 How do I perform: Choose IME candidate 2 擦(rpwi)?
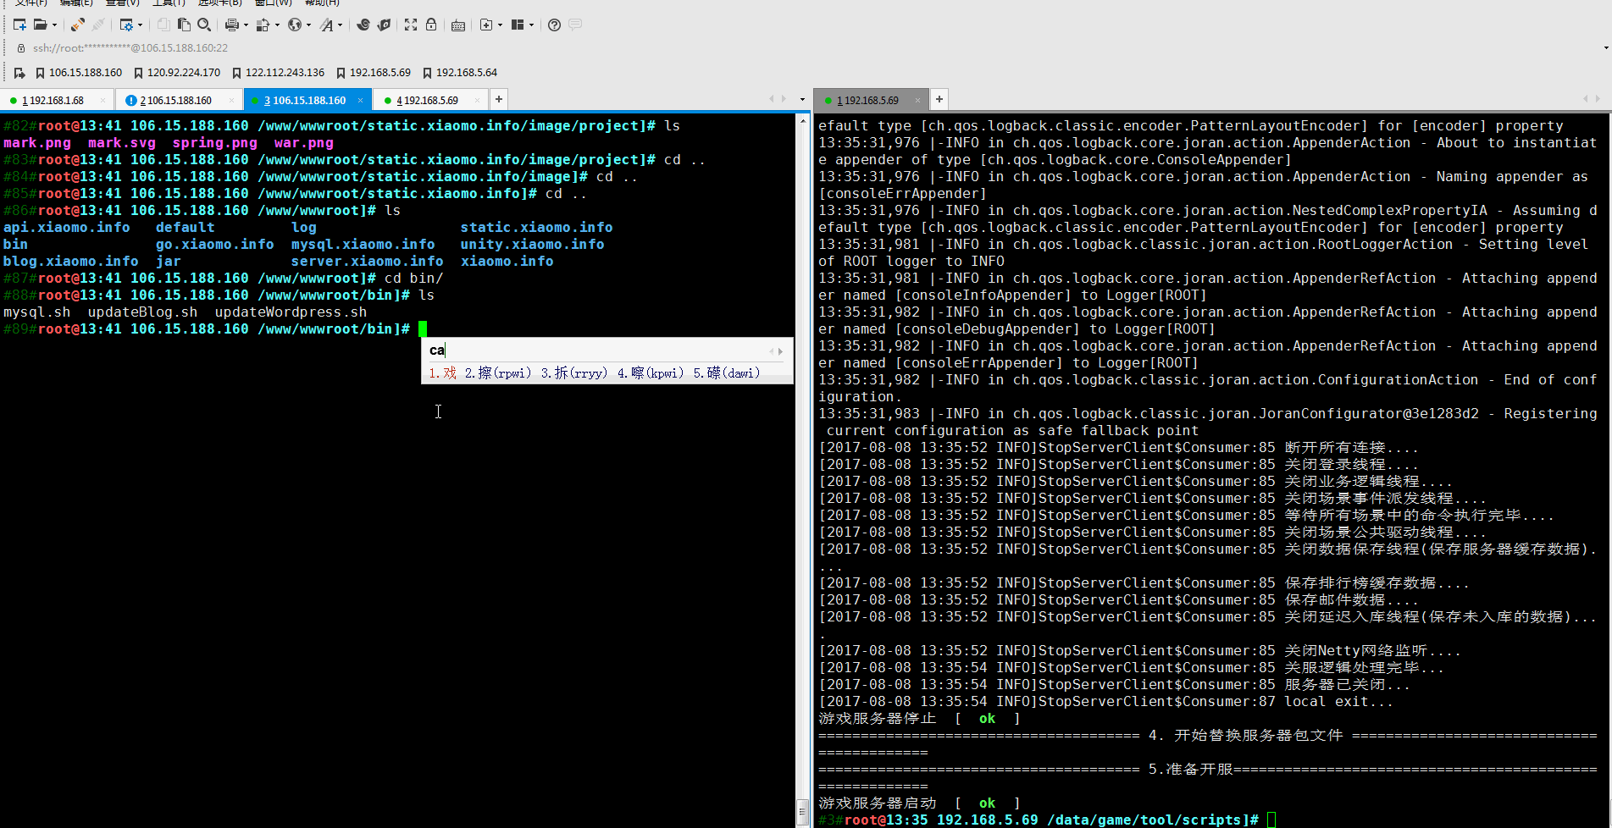click(498, 373)
